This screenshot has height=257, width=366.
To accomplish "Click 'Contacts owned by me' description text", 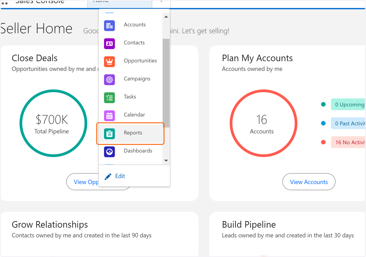I will [x=81, y=235].
